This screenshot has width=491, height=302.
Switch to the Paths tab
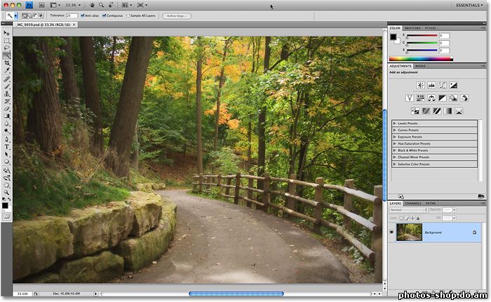(431, 204)
